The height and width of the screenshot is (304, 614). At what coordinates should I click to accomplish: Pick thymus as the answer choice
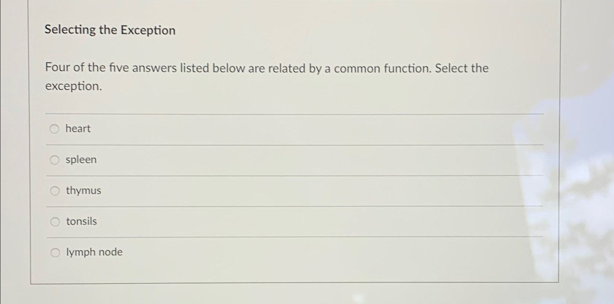pyautogui.click(x=55, y=191)
